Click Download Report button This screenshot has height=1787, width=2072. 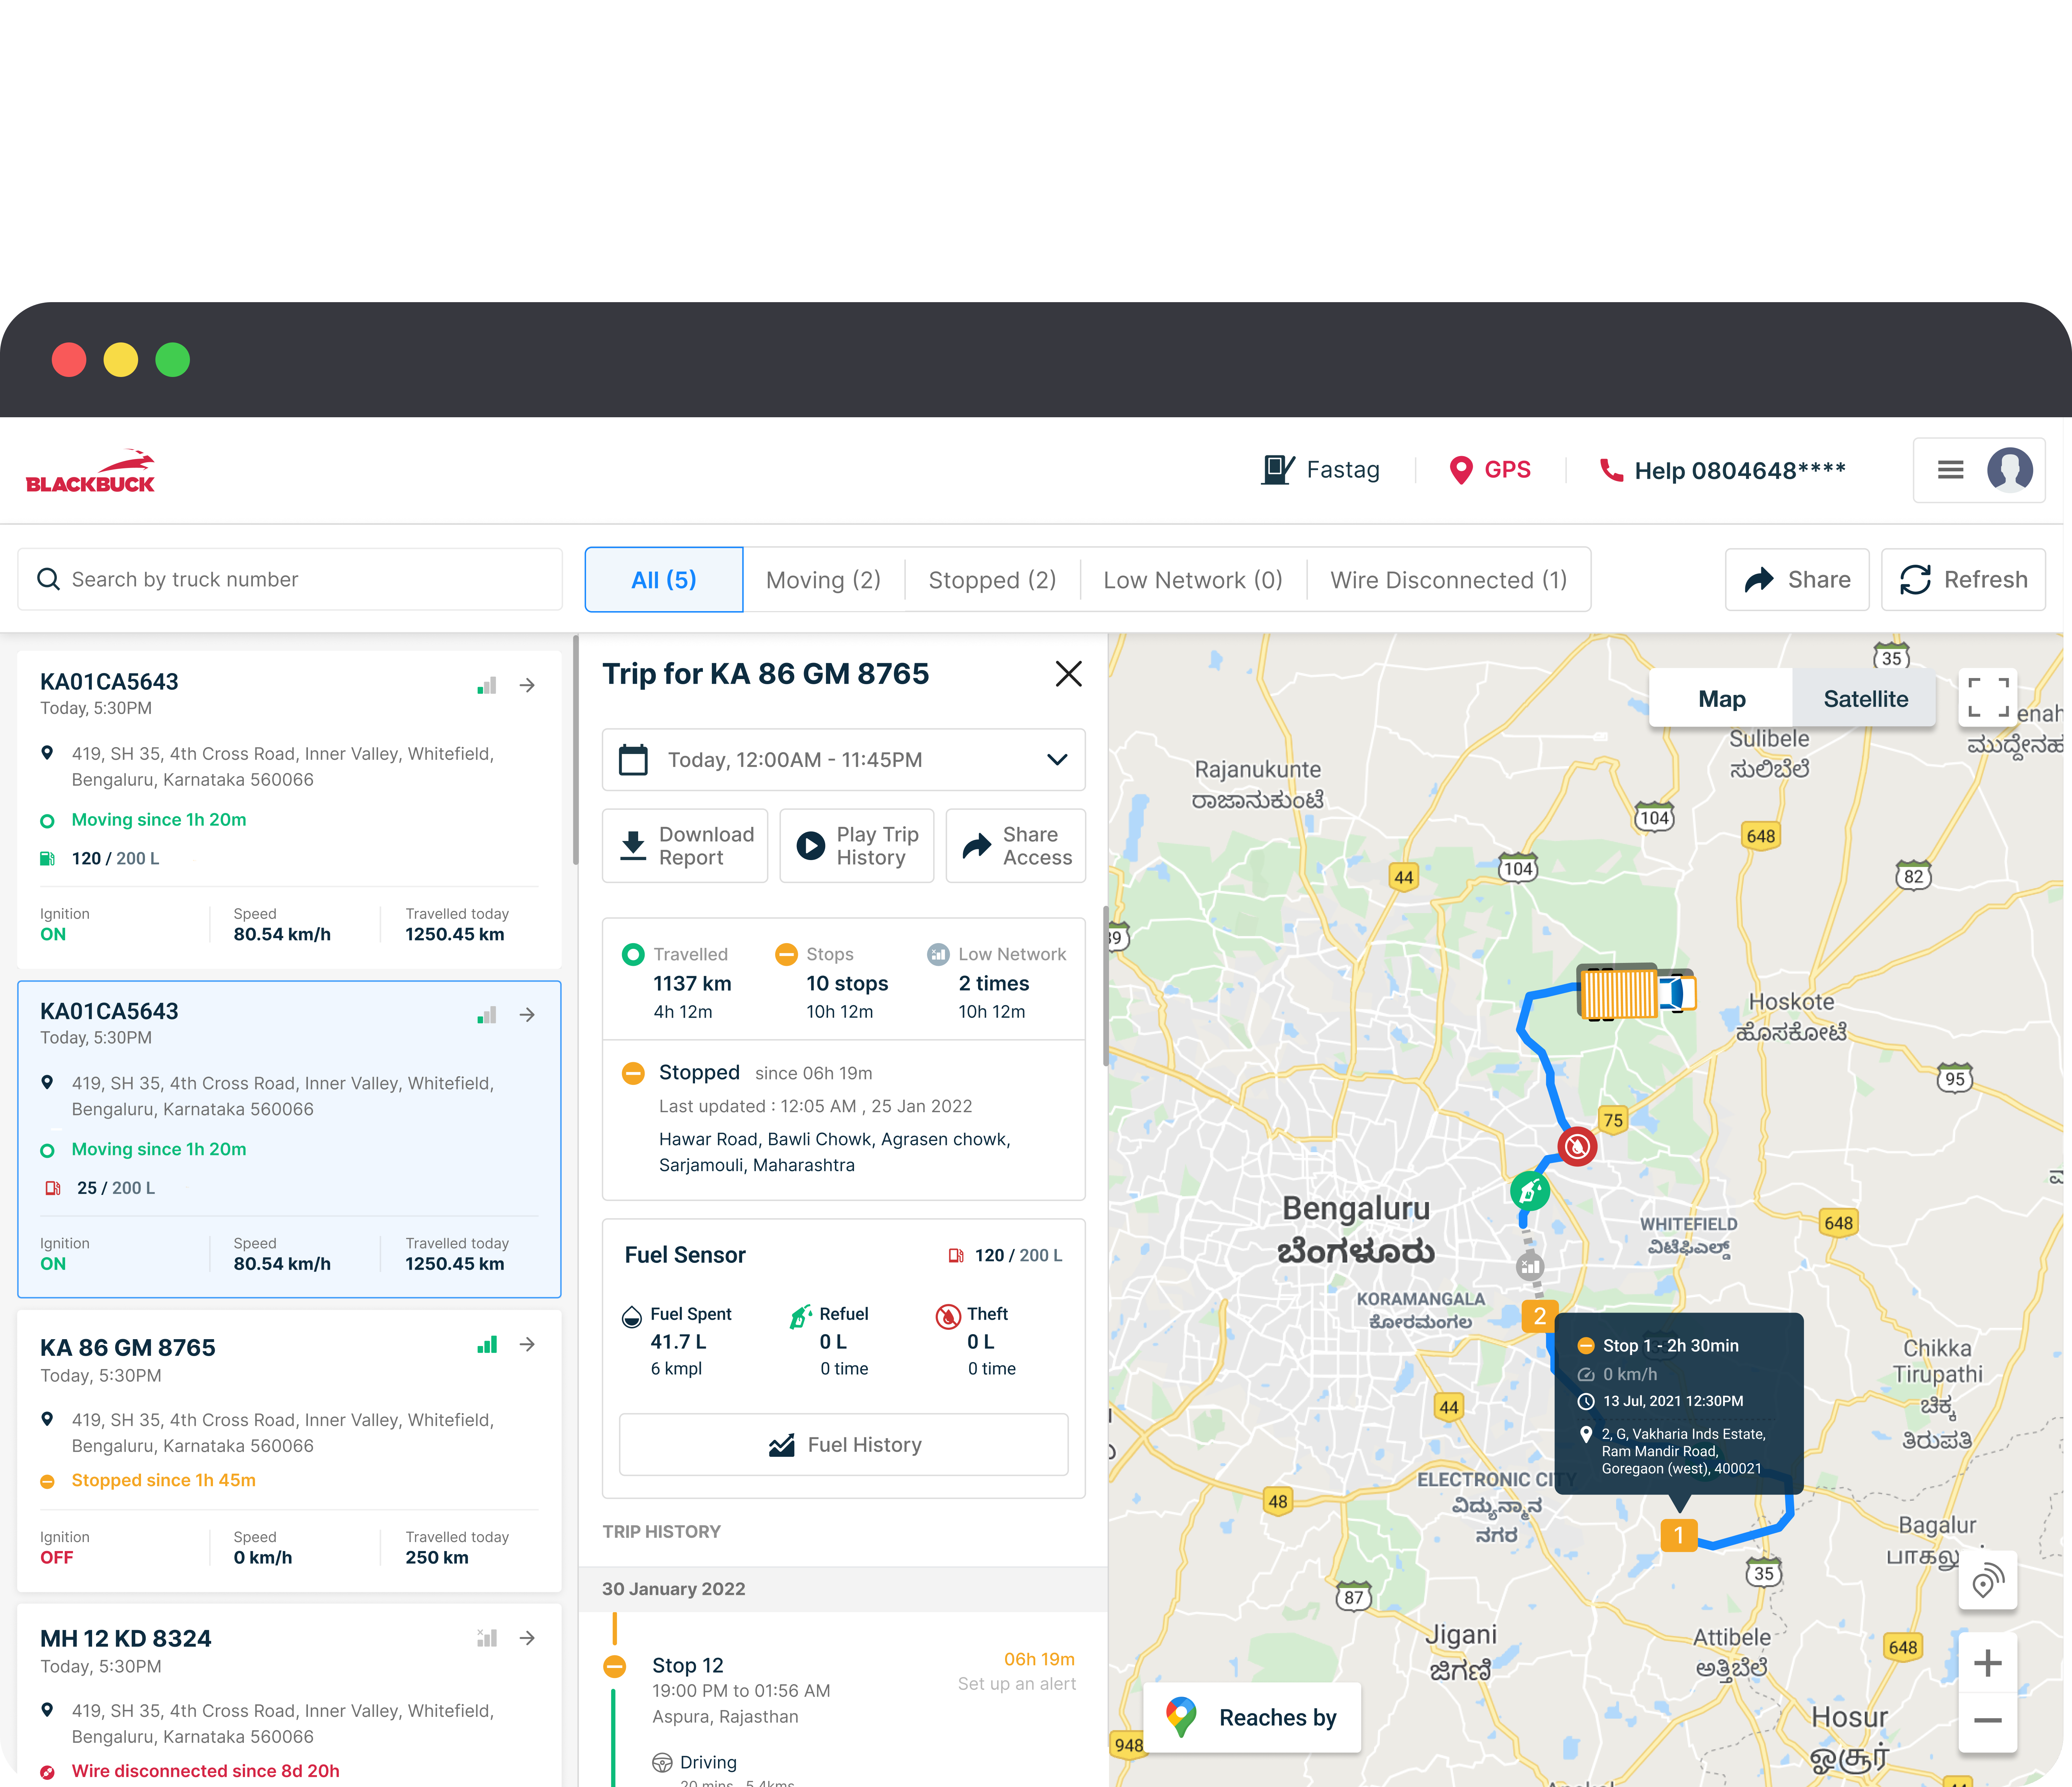[685, 846]
